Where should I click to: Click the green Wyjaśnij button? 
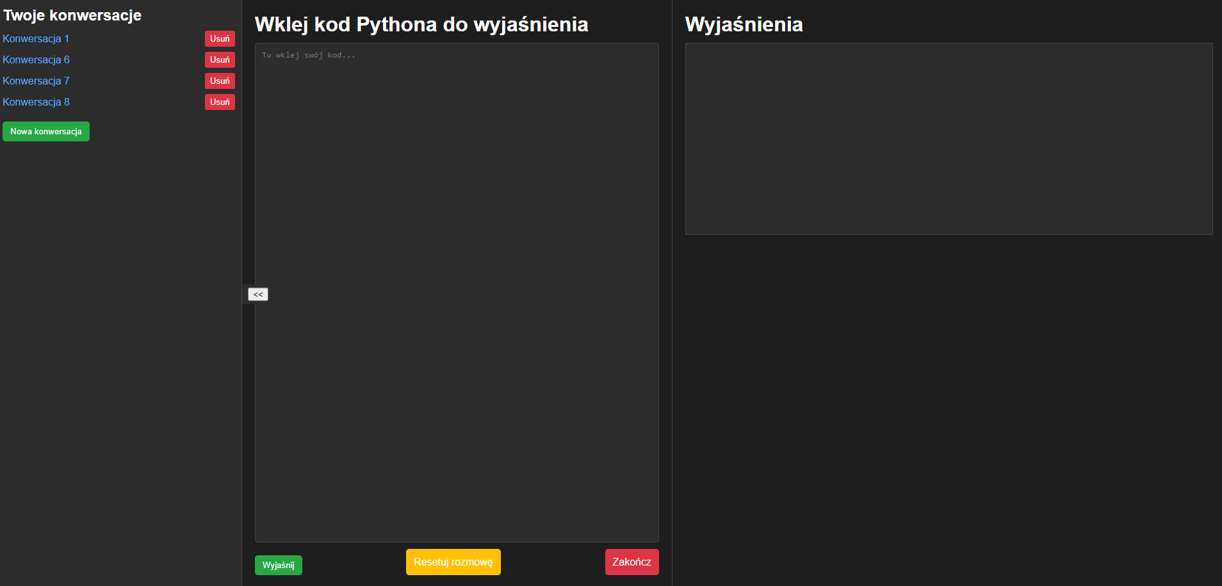pyautogui.click(x=279, y=565)
